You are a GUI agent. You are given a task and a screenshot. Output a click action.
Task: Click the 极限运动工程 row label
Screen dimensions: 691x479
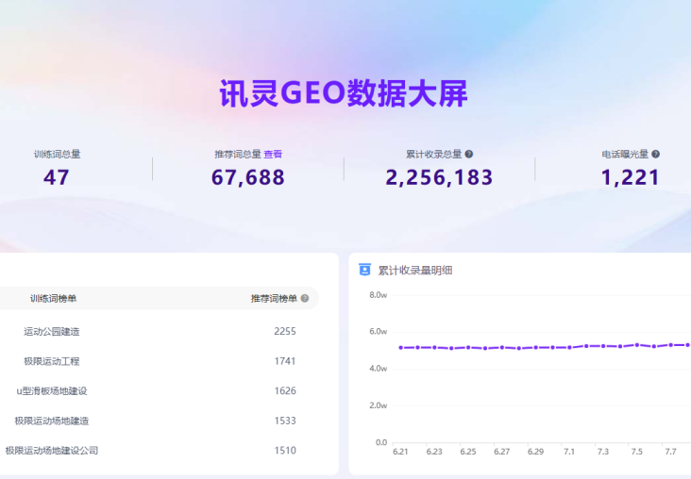click(x=52, y=361)
